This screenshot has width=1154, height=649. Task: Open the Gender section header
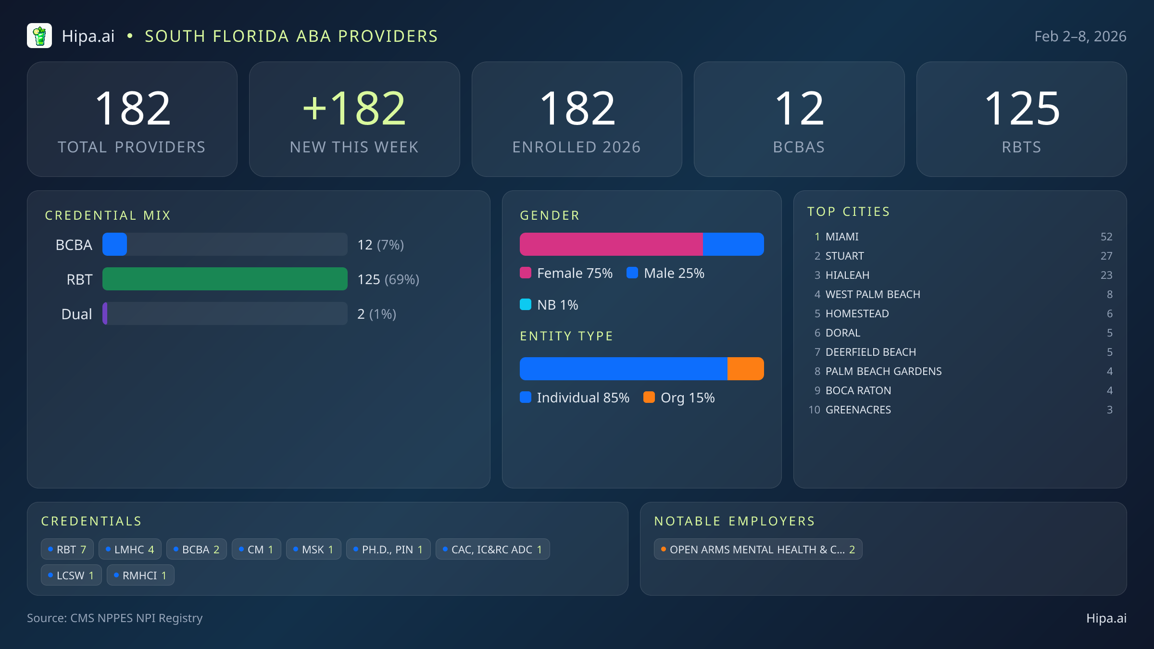click(x=550, y=215)
